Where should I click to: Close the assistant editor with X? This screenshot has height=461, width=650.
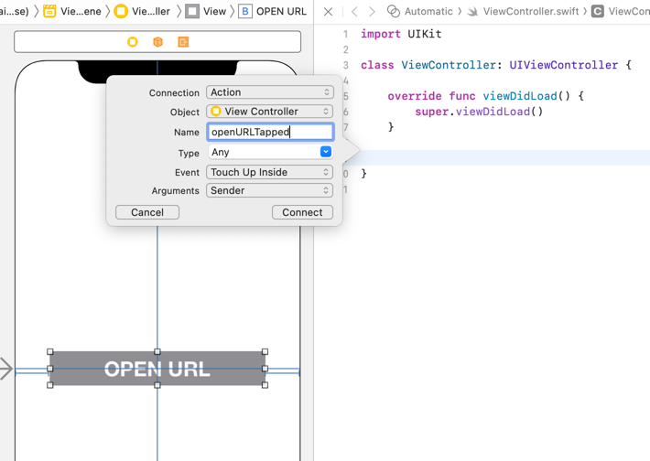(328, 12)
